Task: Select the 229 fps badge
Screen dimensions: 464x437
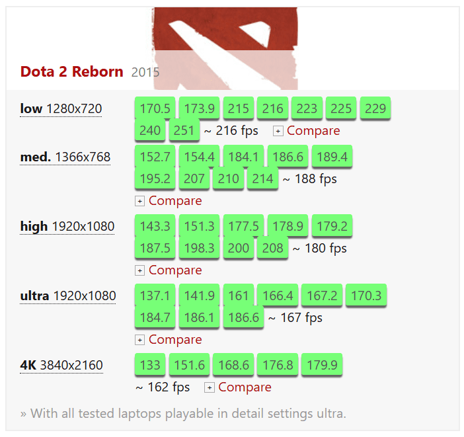Action: (x=375, y=108)
